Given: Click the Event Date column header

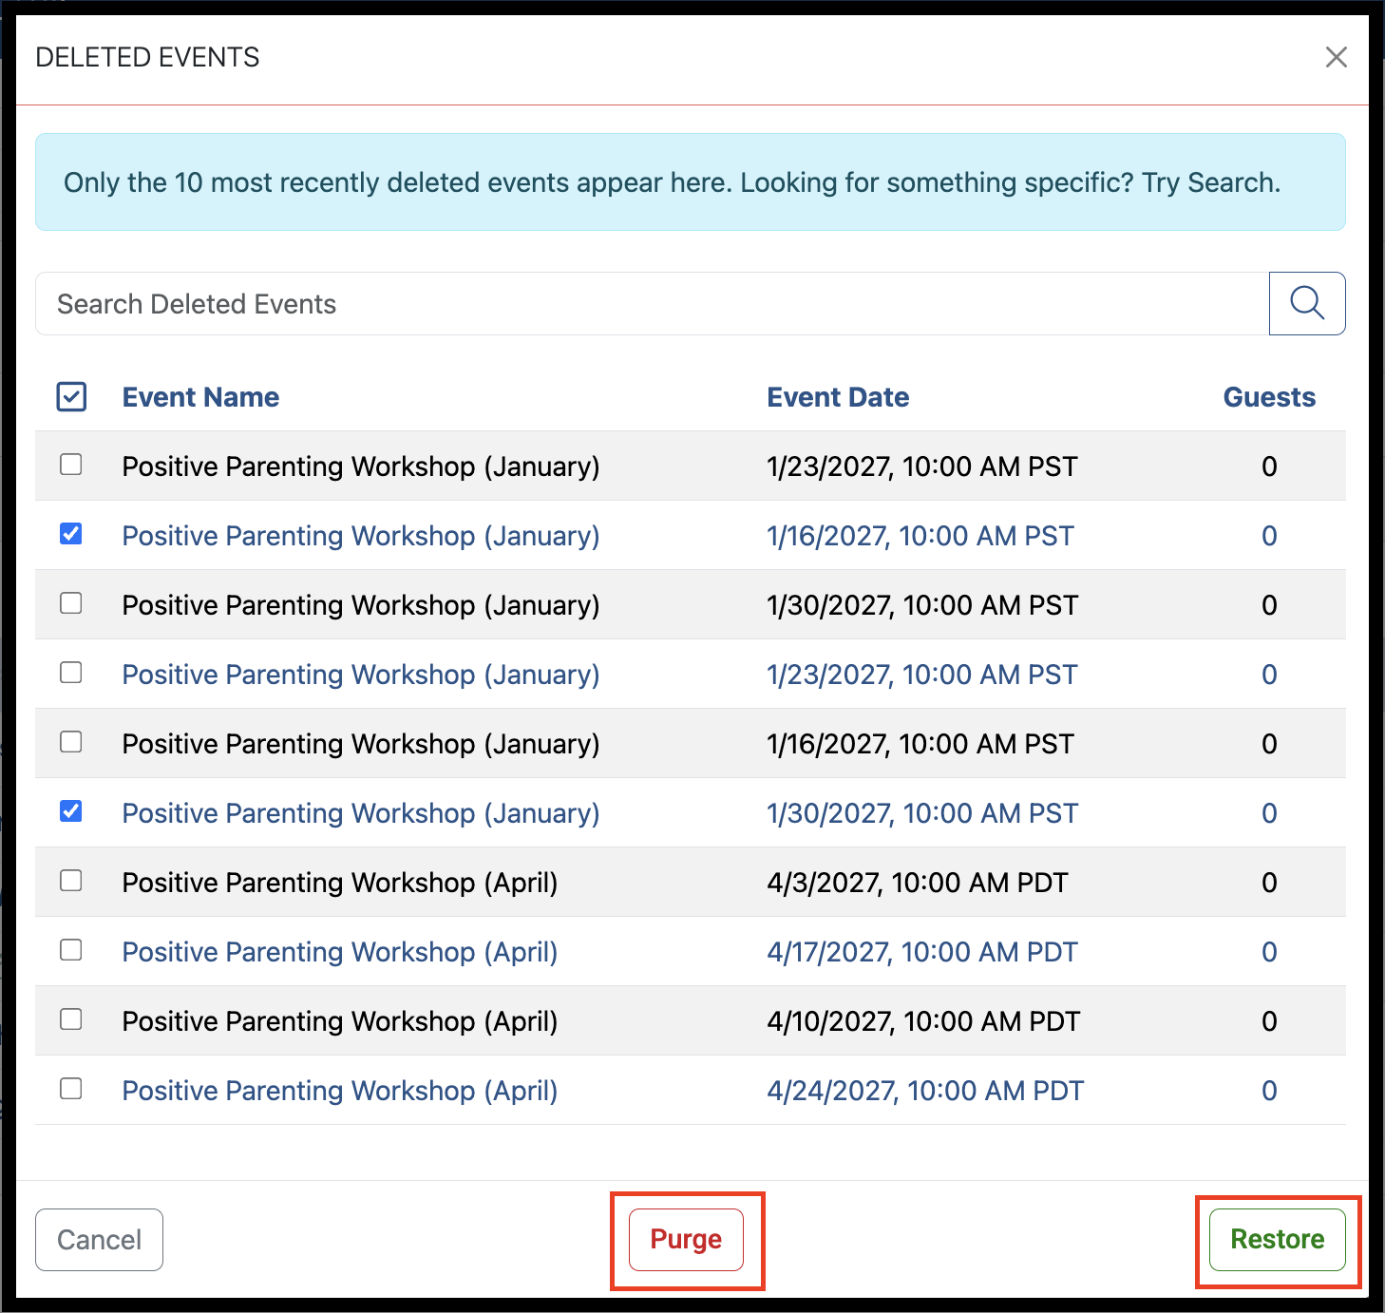Looking at the screenshot, I should [x=838, y=397].
